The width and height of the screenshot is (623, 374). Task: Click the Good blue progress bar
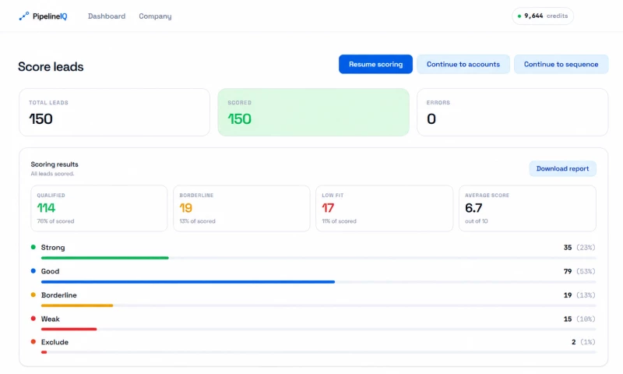[188, 282]
